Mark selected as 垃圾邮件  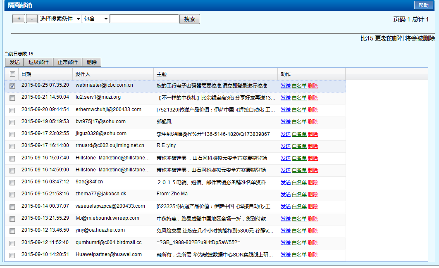coord(38,62)
